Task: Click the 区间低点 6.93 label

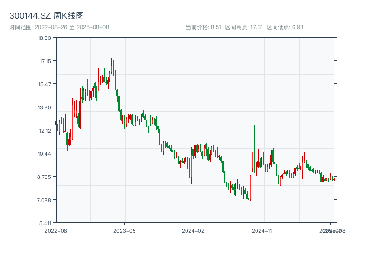Action: pyautogui.click(x=285, y=27)
